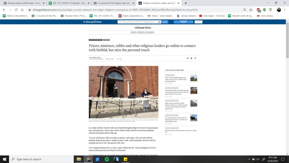The image size is (289, 163).
Task: Click the Subscribe button in header
Action: [x=184, y=22]
